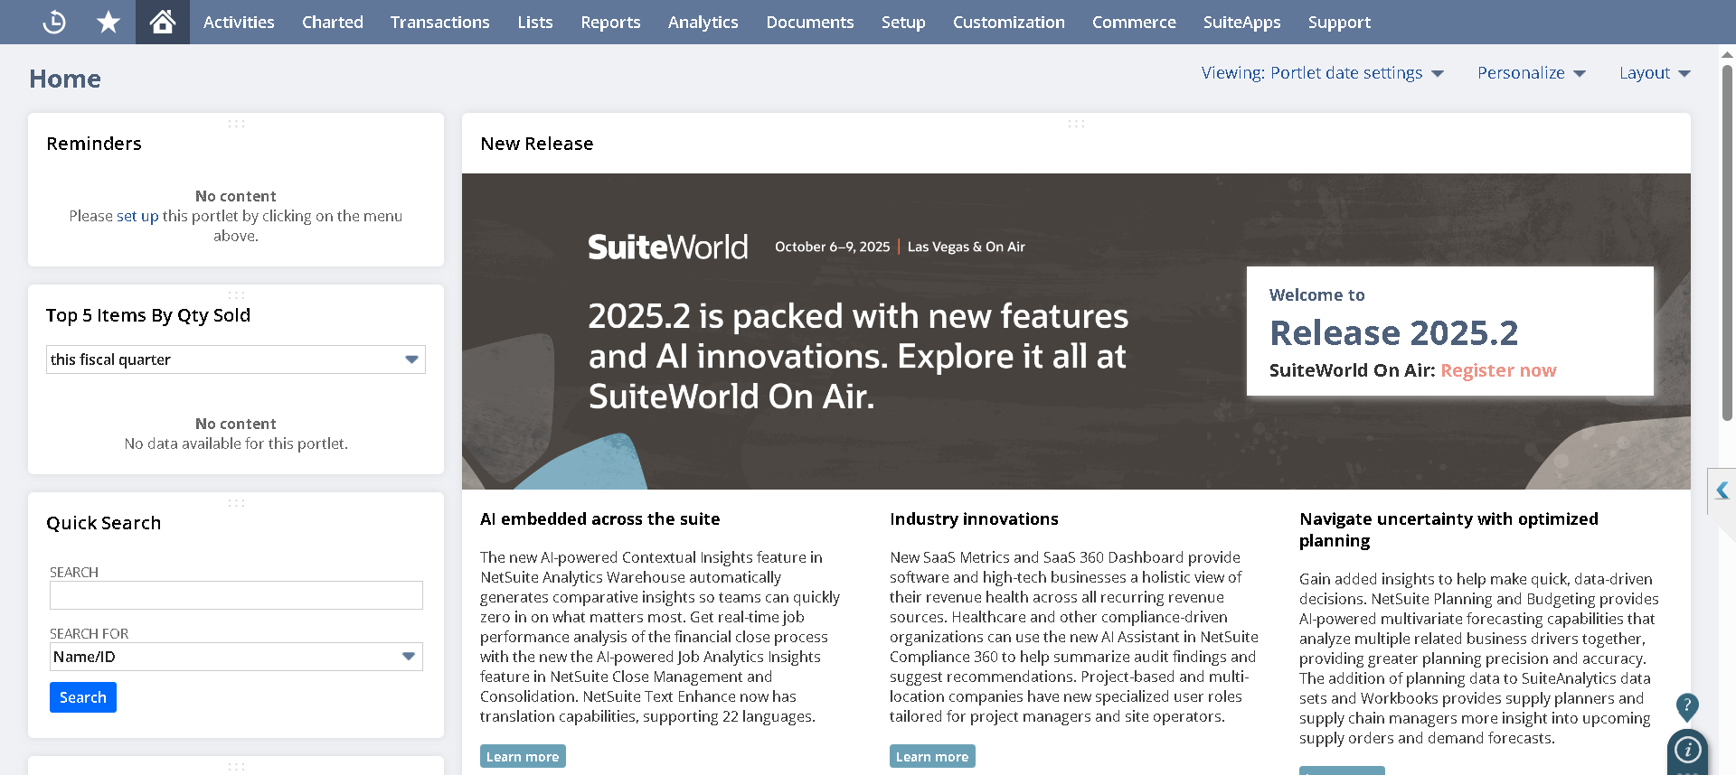Open the Viewing: Portlet date settings menu
This screenshot has height=775, width=1736.
(x=1322, y=73)
